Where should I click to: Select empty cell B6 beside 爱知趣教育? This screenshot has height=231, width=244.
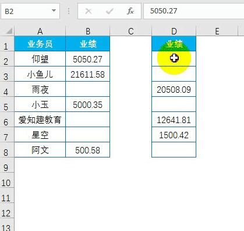coord(88,120)
